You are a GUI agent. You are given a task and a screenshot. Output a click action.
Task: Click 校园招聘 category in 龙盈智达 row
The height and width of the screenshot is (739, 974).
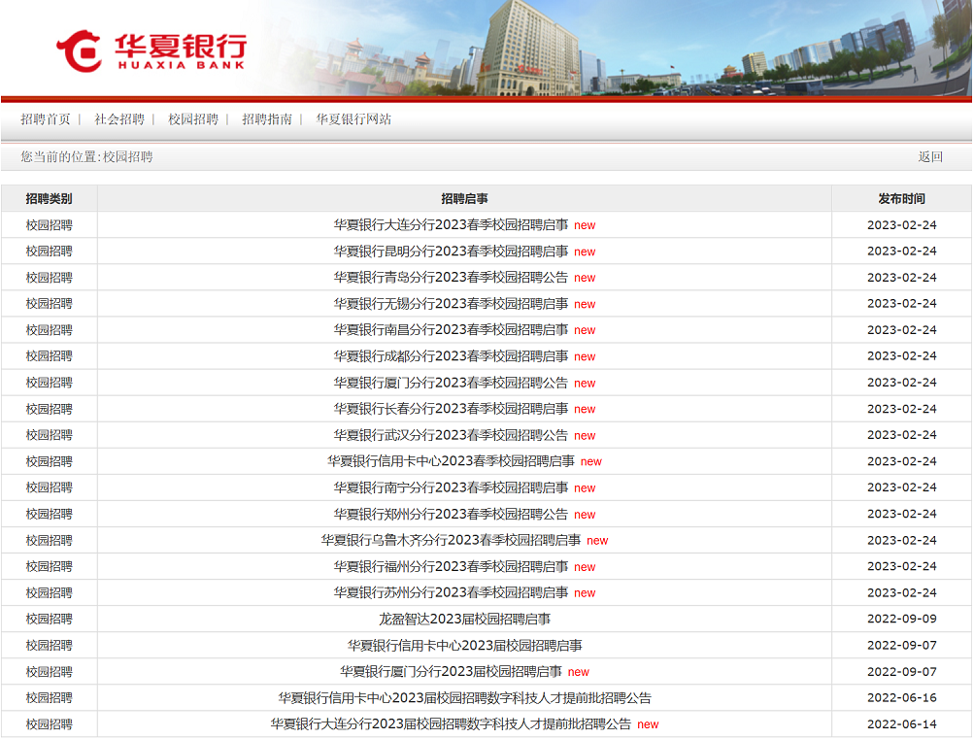(x=50, y=620)
